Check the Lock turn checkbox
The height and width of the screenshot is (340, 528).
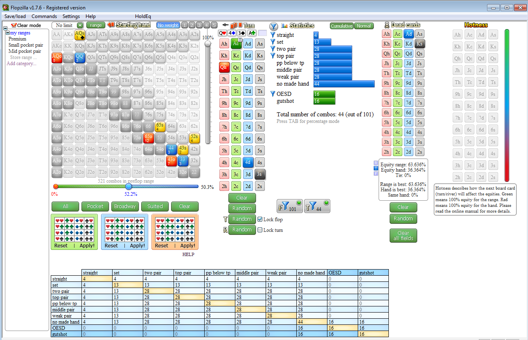[x=260, y=230]
